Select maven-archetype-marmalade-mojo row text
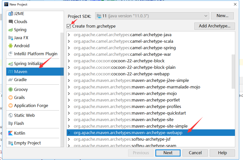The height and width of the screenshot is (160, 243). [x=137, y=87]
